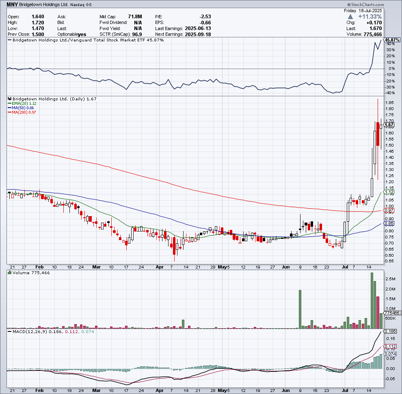Click the +11.33% percent change figure
402x394 pixels.
pos(370,17)
